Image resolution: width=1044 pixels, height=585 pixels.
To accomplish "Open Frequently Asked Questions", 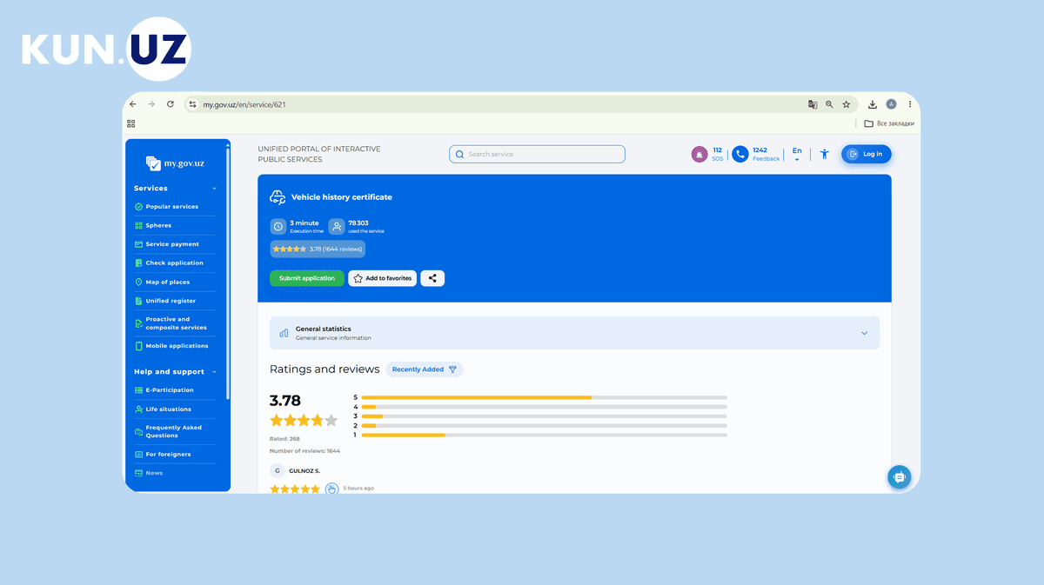I will 175,431.
